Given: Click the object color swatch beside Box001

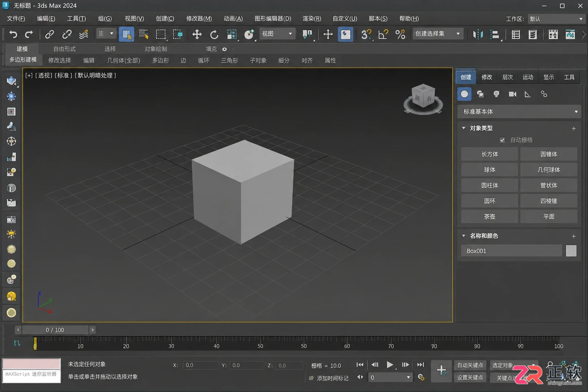Looking at the screenshot, I should (571, 251).
